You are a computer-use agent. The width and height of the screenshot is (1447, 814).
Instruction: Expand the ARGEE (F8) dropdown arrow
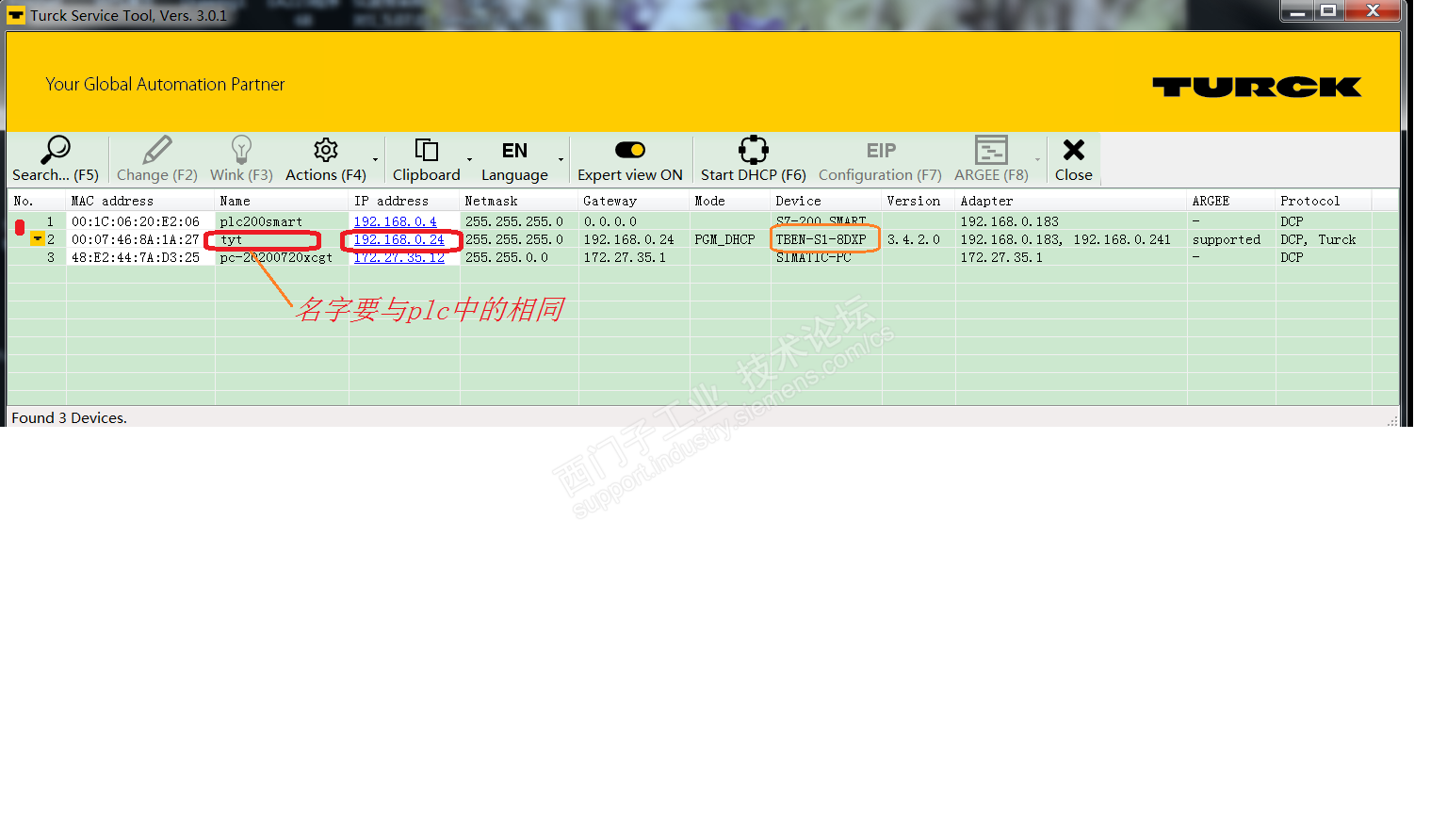pos(1037,159)
